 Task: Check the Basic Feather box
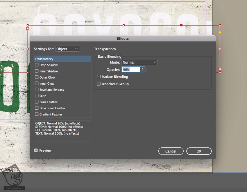37,102
